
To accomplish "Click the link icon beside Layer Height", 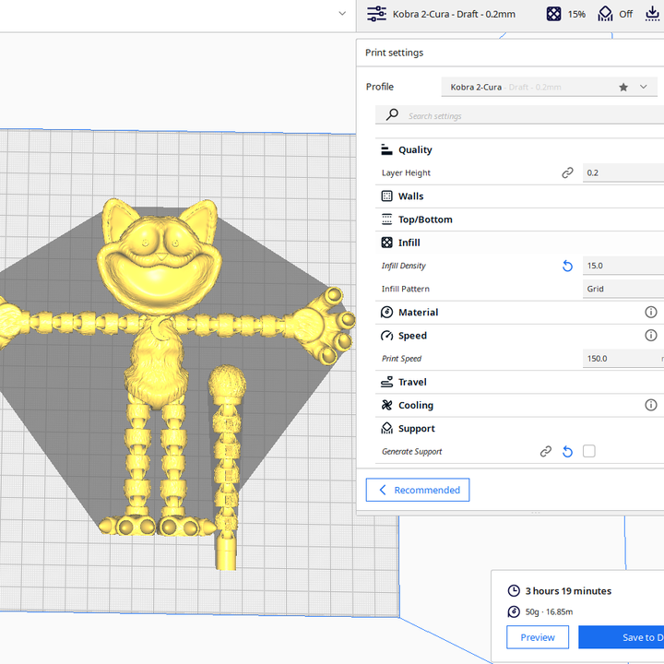I will point(567,172).
